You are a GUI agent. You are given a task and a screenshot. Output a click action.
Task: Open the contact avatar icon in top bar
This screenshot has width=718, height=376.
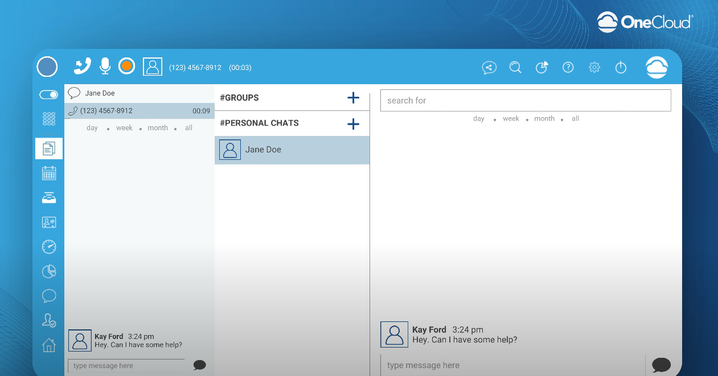[153, 67]
